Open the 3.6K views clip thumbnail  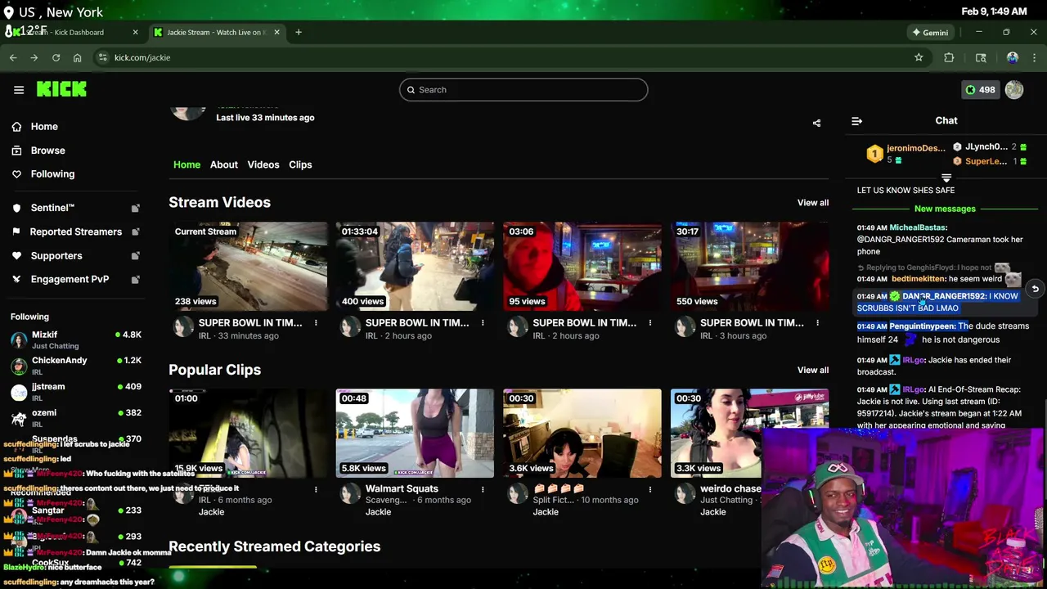pyautogui.click(x=582, y=434)
